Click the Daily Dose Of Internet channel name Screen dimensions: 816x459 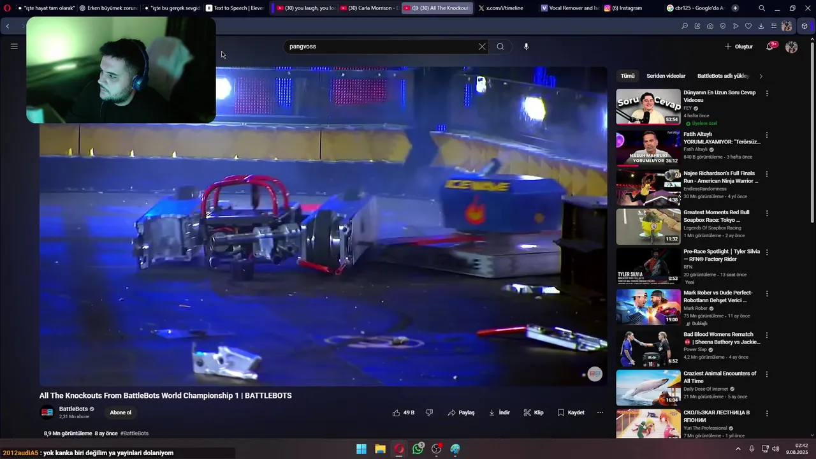point(706,389)
